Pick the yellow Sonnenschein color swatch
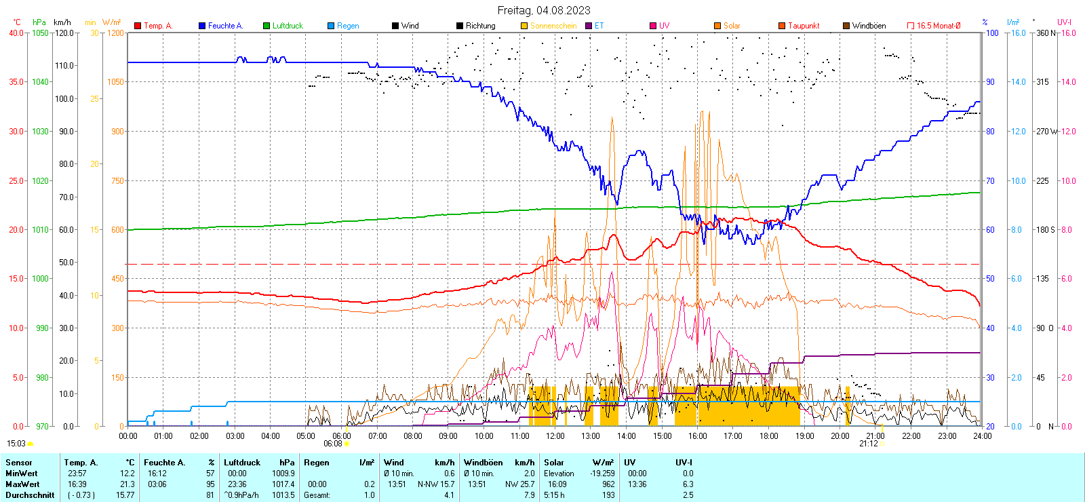1085x502 pixels. click(524, 26)
